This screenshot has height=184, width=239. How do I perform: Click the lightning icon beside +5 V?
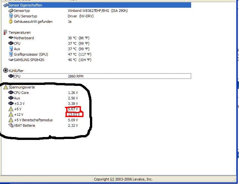(x=11, y=109)
